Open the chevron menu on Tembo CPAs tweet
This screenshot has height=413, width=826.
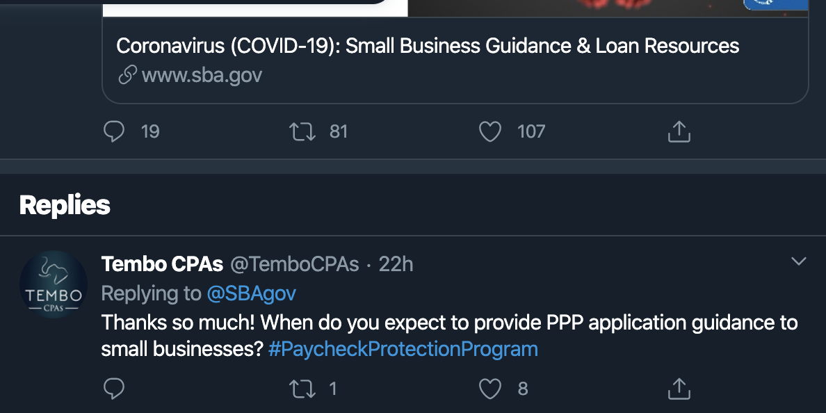(799, 261)
